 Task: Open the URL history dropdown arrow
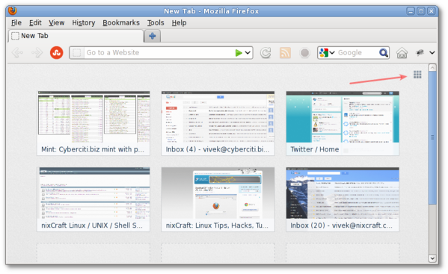point(248,53)
